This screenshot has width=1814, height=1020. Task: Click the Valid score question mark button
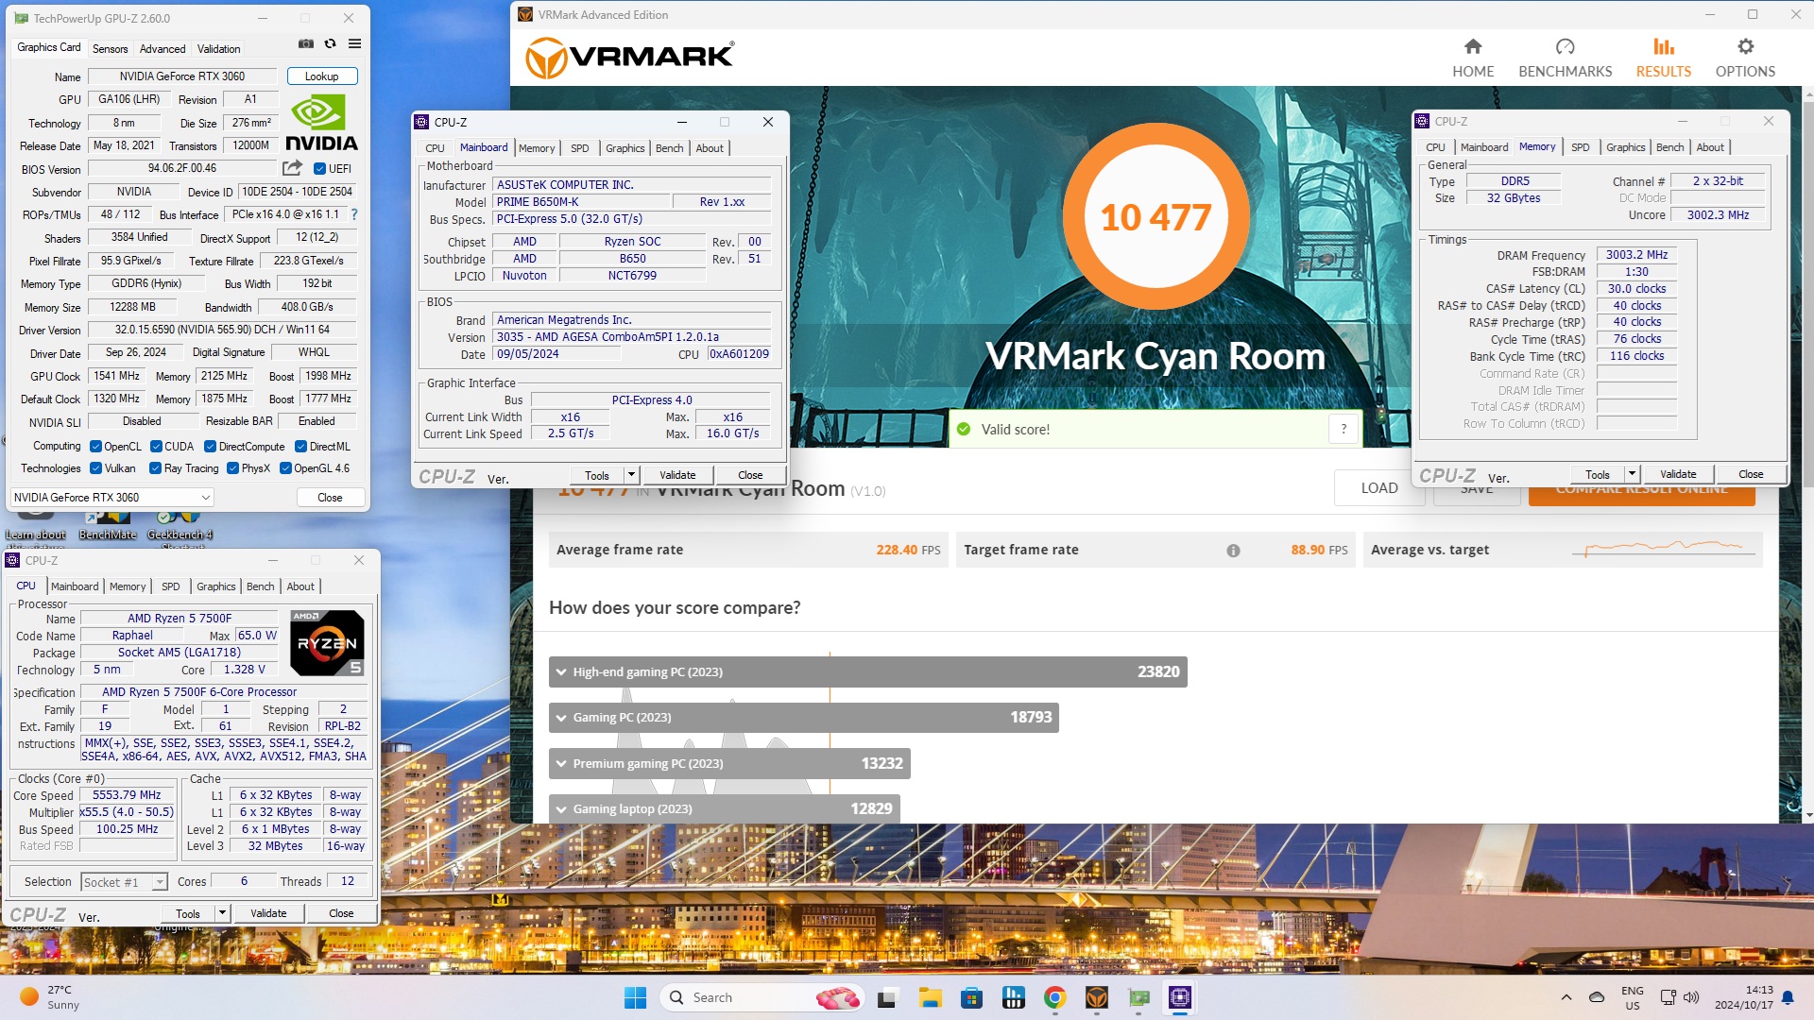[1343, 429]
